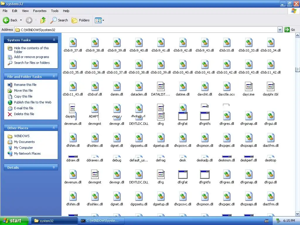Click the tray icon beside the clock
The image size is (300, 225).
278,221
